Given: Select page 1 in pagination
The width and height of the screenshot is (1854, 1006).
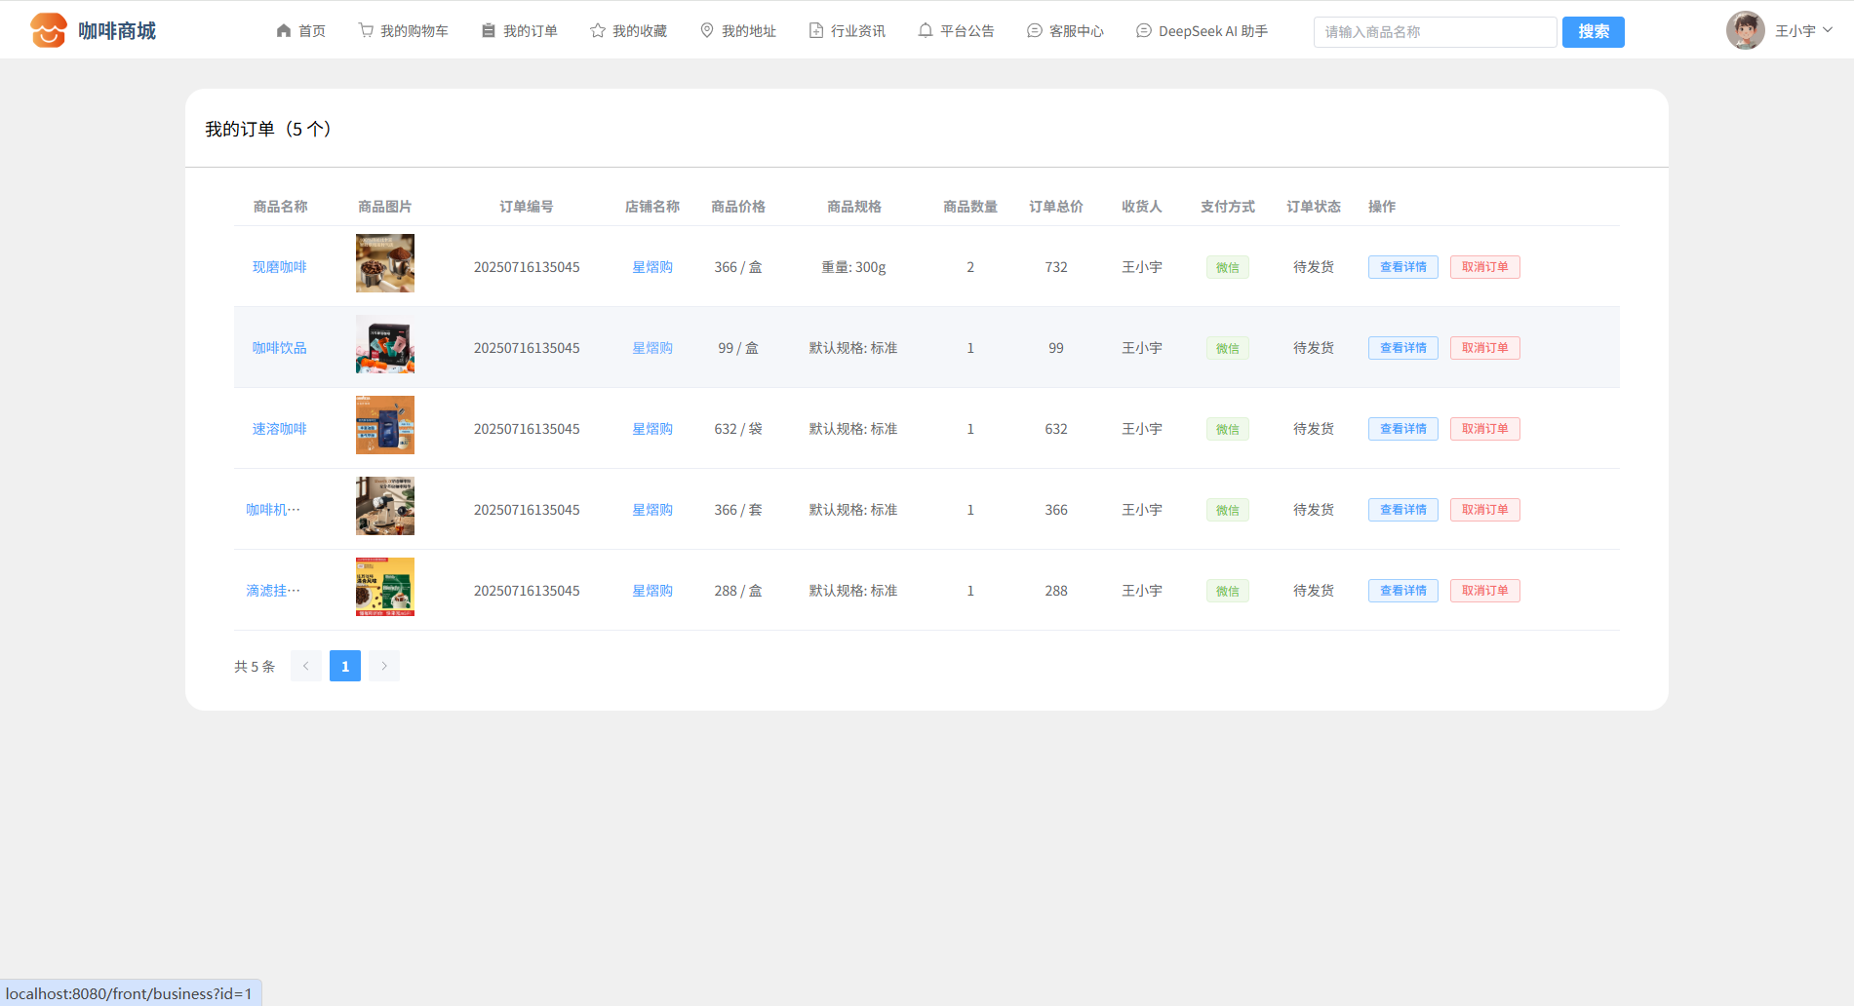Looking at the screenshot, I should click(x=345, y=666).
